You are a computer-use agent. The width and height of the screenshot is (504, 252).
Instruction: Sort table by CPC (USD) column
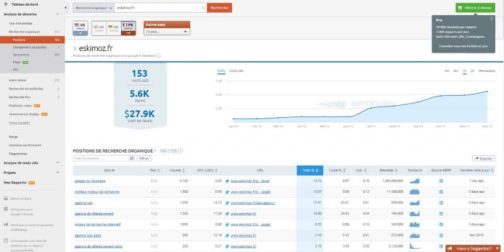[x=207, y=170]
